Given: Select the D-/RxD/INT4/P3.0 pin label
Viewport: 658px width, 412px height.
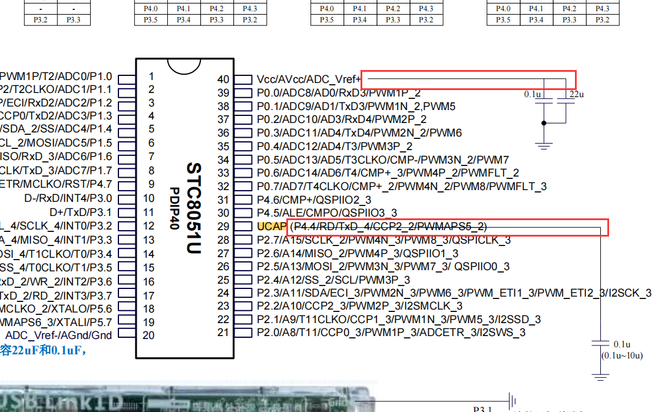Looking at the screenshot, I should tap(68, 198).
